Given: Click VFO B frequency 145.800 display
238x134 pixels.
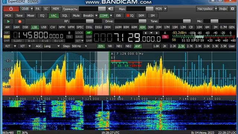Looking at the screenshot, I should coord(38,36).
